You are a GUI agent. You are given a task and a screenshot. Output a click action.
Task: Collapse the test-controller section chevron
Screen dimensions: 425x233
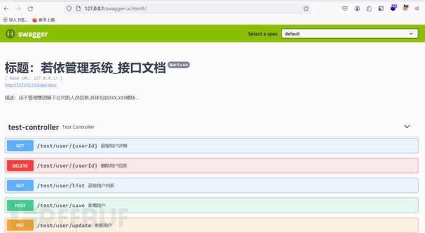coord(407,126)
